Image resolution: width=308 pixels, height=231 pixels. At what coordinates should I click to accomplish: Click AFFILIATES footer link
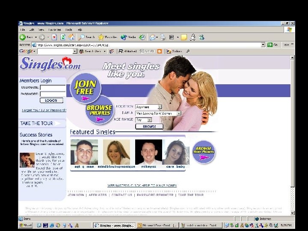click(98, 195)
